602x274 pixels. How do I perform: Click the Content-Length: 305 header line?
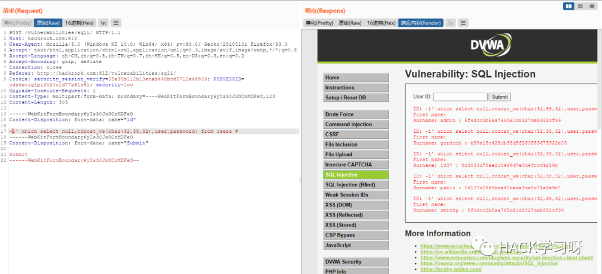pos(38,102)
